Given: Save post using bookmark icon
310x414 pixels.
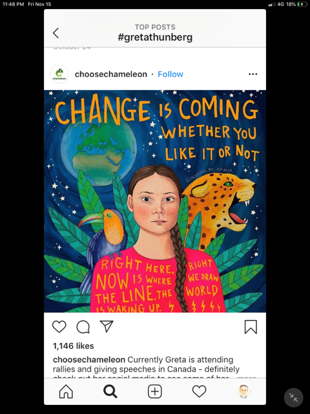Looking at the screenshot, I should (251, 327).
